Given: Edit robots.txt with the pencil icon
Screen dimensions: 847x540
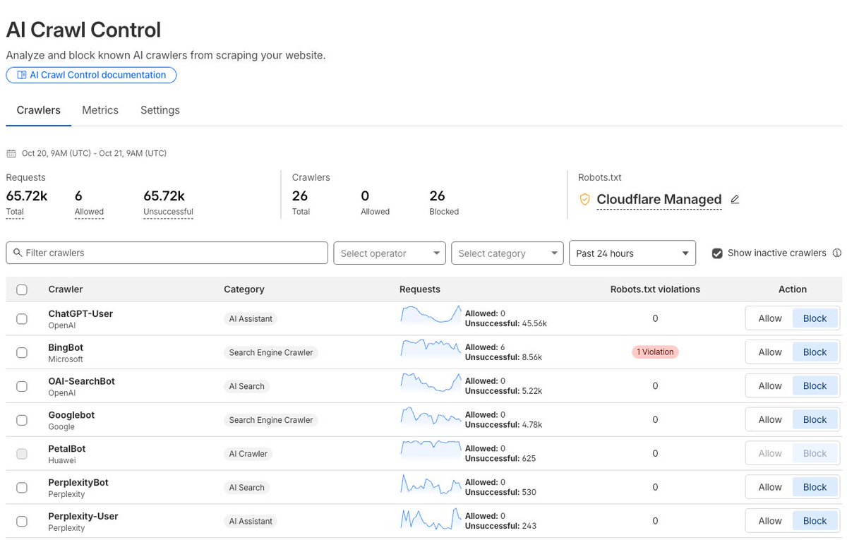Looking at the screenshot, I should [735, 200].
